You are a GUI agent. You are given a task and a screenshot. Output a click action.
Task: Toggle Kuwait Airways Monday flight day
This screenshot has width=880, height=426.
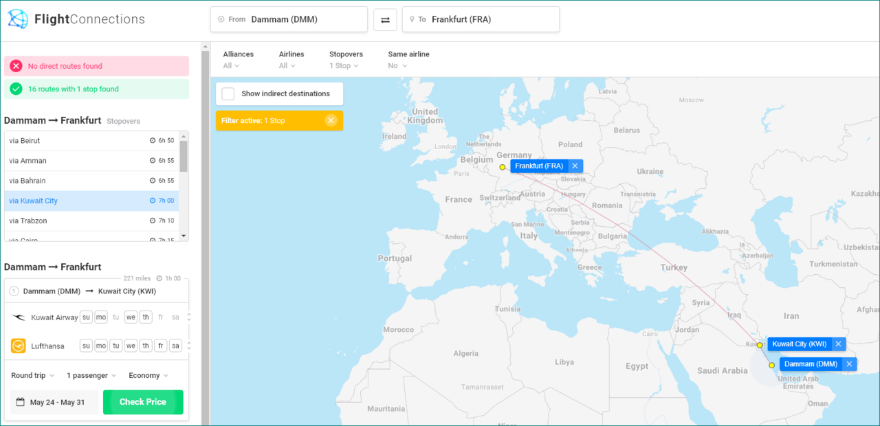(x=101, y=317)
